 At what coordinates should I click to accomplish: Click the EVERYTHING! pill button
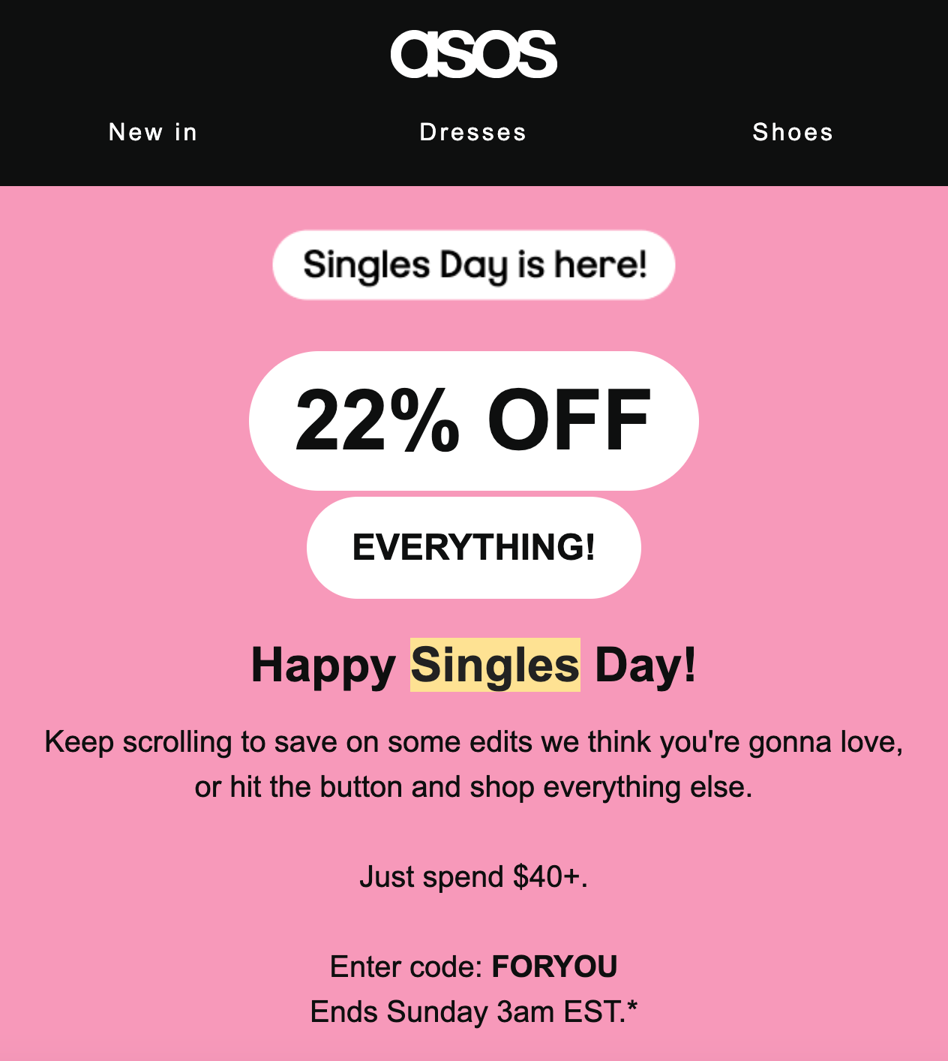click(474, 548)
